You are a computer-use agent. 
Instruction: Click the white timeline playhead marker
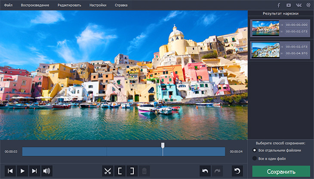tap(163, 146)
